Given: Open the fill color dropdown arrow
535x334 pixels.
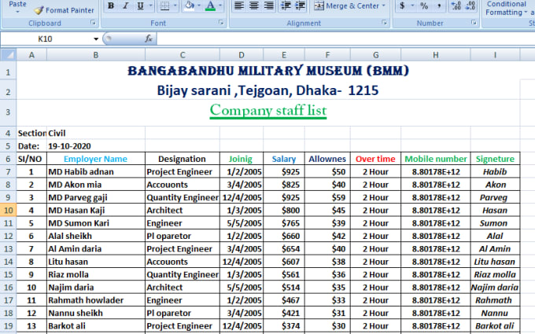Looking at the screenshot, I should click(x=199, y=6).
